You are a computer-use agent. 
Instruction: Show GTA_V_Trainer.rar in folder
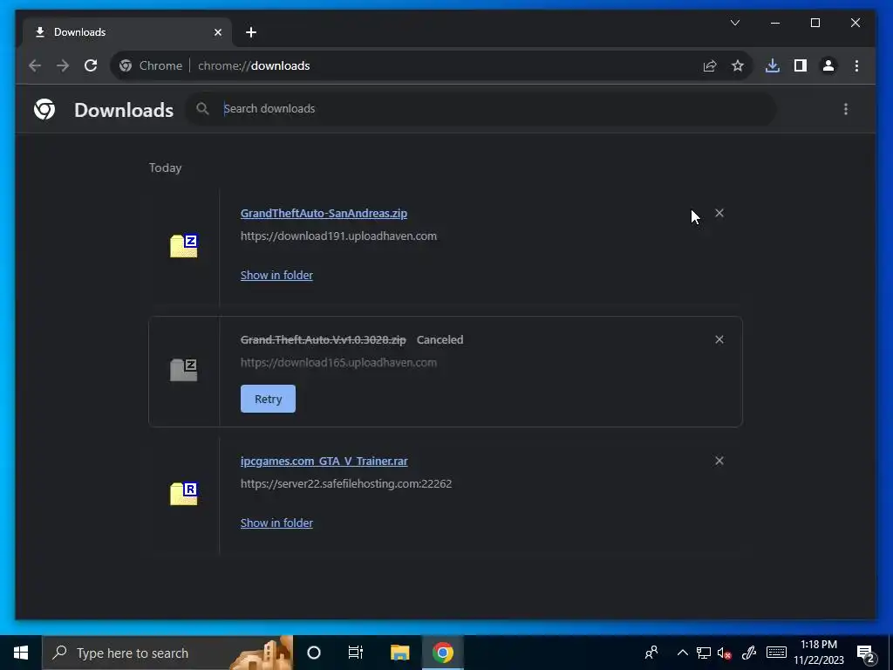(276, 523)
